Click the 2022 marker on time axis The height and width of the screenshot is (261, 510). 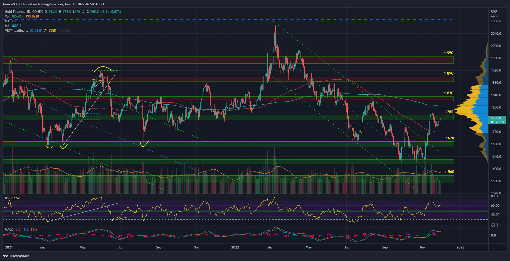coord(235,247)
